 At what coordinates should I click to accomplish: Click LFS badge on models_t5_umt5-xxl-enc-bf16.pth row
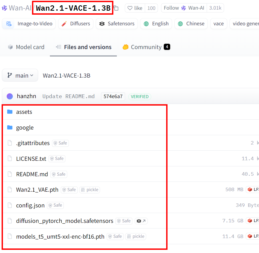pyautogui.click(x=253, y=236)
